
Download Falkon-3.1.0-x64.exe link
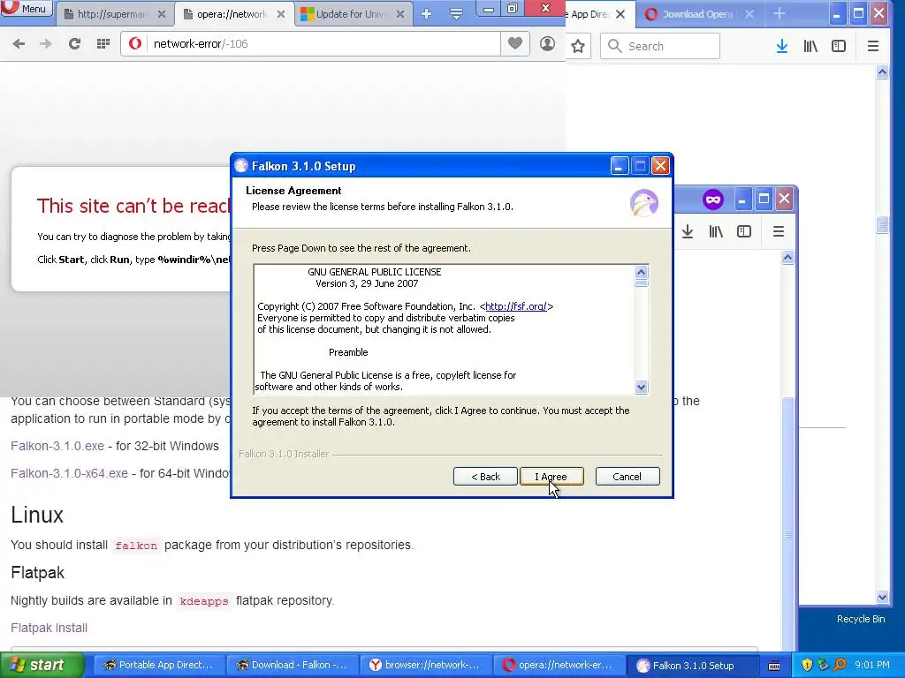click(x=69, y=473)
